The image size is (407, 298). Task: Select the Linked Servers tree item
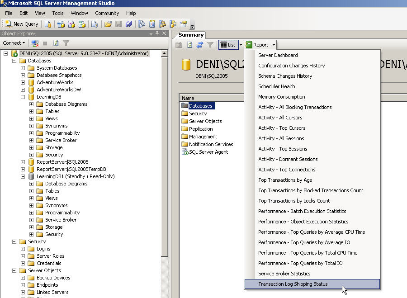tap(52, 292)
